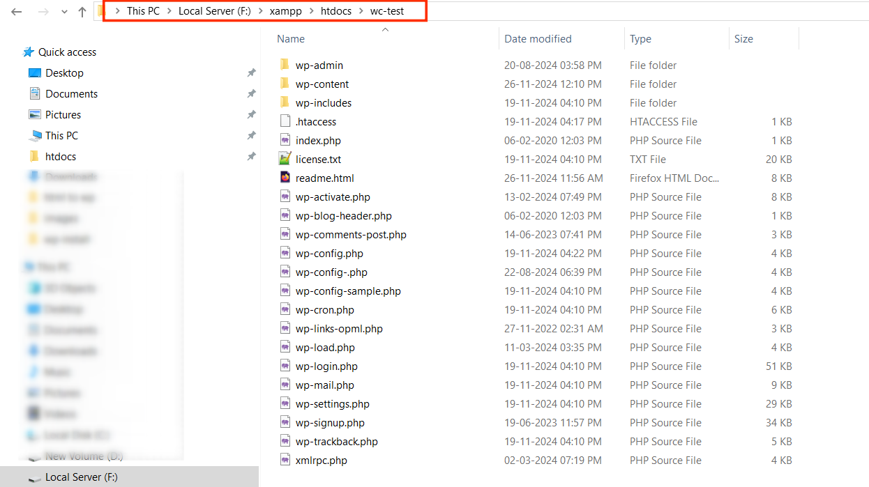Unpin Documents from Quick access

(x=251, y=93)
